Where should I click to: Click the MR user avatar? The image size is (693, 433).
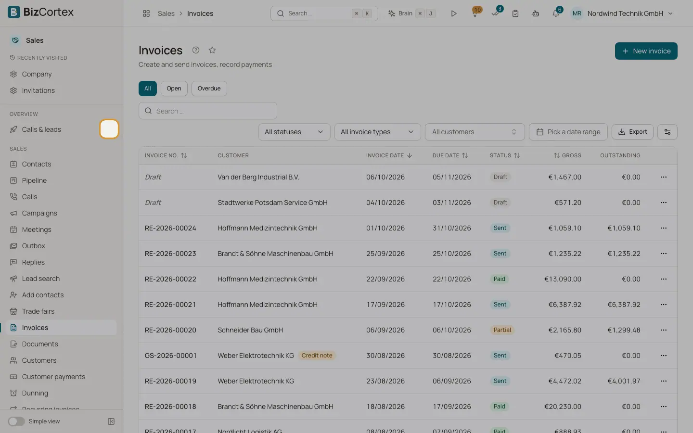pyautogui.click(x=577, y=13)
